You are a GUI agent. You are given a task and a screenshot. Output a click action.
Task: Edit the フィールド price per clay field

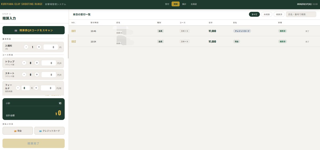(48, 88)
